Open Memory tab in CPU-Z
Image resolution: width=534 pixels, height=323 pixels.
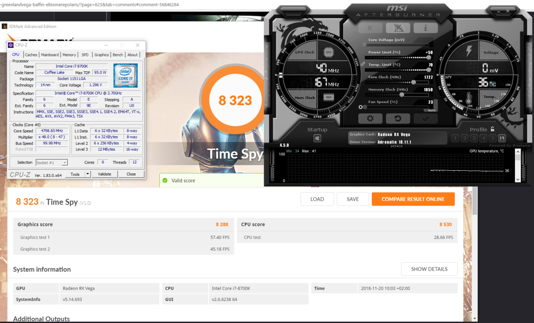(69, 55)
